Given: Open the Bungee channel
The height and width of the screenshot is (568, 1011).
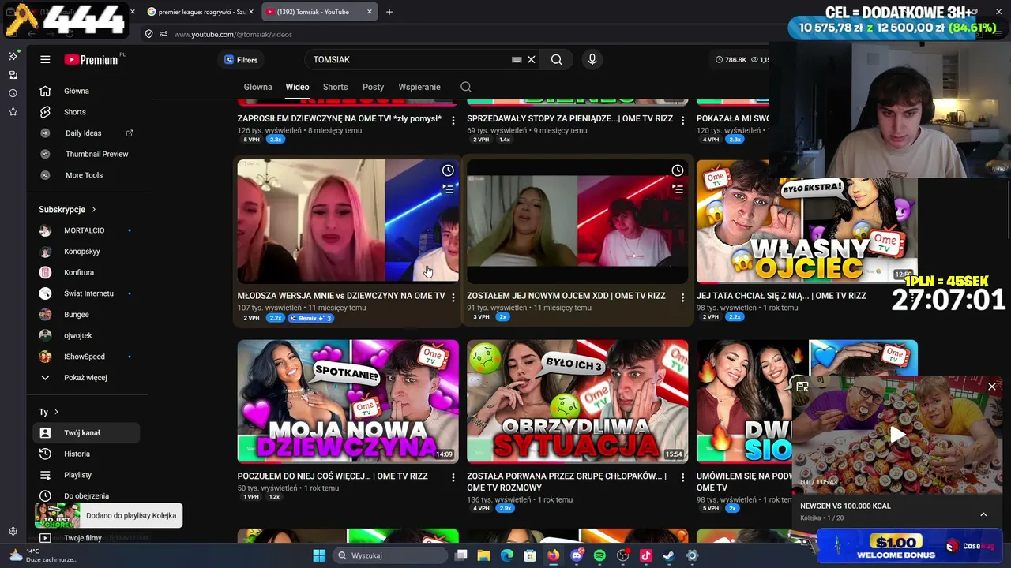Looking at the screenshot, I should 87,315.
